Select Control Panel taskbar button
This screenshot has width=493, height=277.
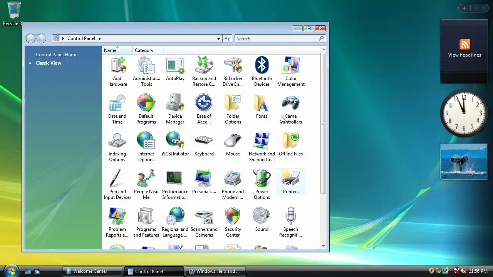[154, 271]
